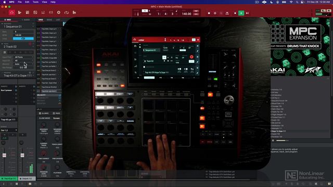The image size is (333, 187).
Task: Collapse the Track section triangle
Action: tap(2, 44)
